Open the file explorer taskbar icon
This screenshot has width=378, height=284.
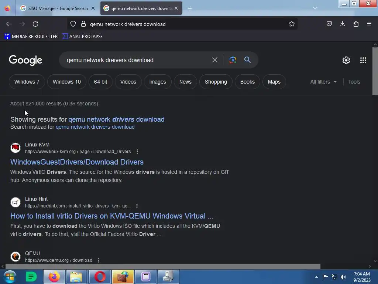pos(76,277)
